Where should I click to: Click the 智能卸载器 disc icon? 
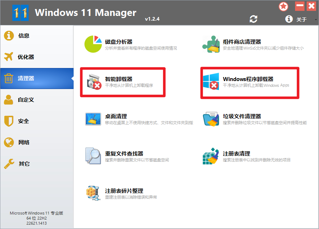coord(94,82)
